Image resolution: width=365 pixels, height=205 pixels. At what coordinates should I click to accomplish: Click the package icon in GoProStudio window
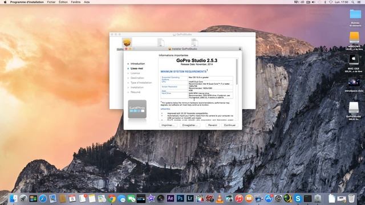(127, 42)
